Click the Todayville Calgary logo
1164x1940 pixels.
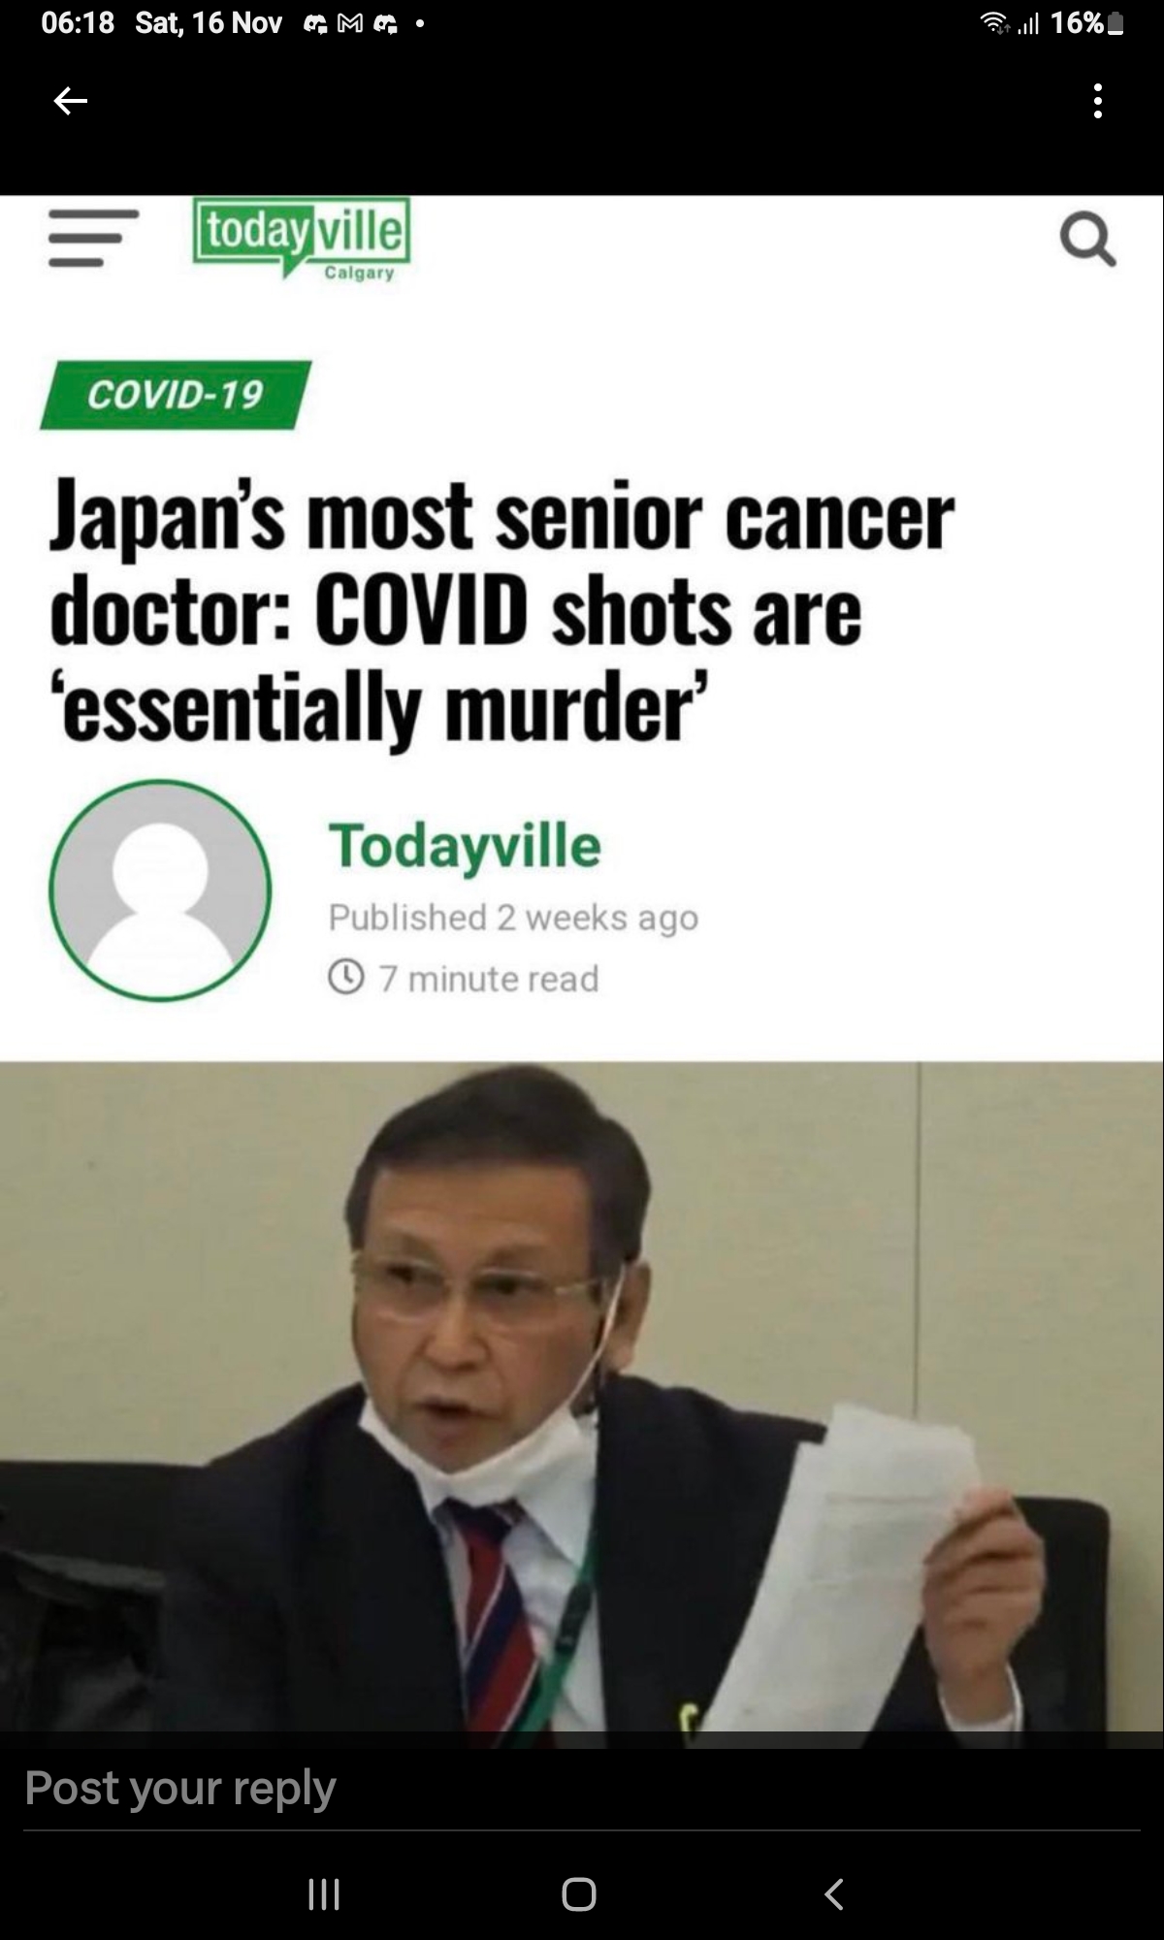point(302,239)
